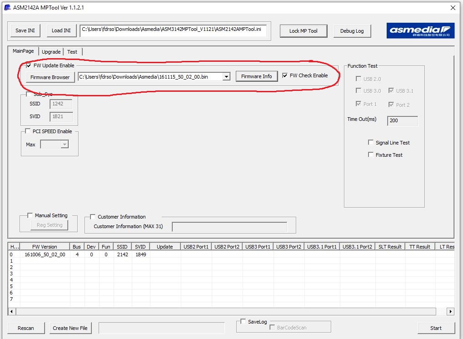Screen dimensions: 463x339
Task: Click the FW Version column header
Action: point(45,247)
